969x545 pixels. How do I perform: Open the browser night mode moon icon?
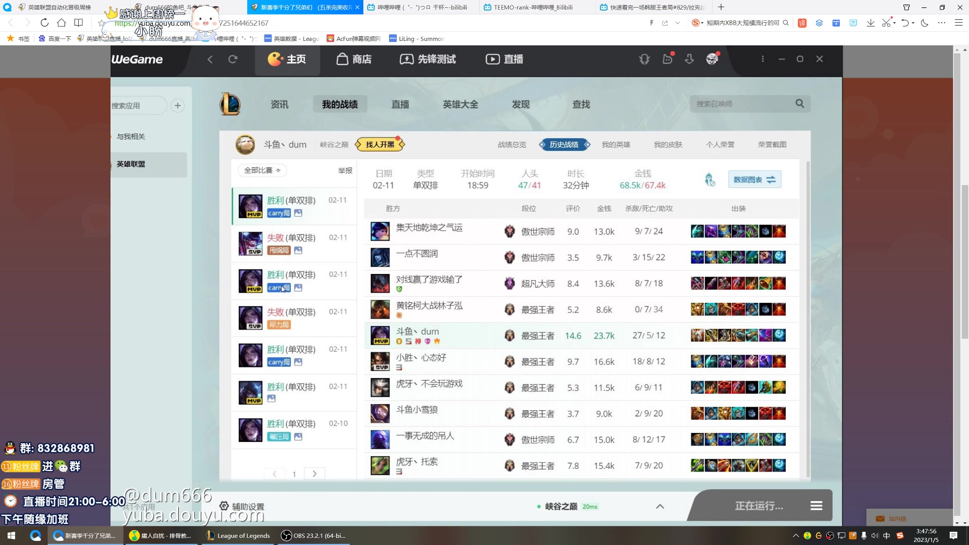pos(925,23)
